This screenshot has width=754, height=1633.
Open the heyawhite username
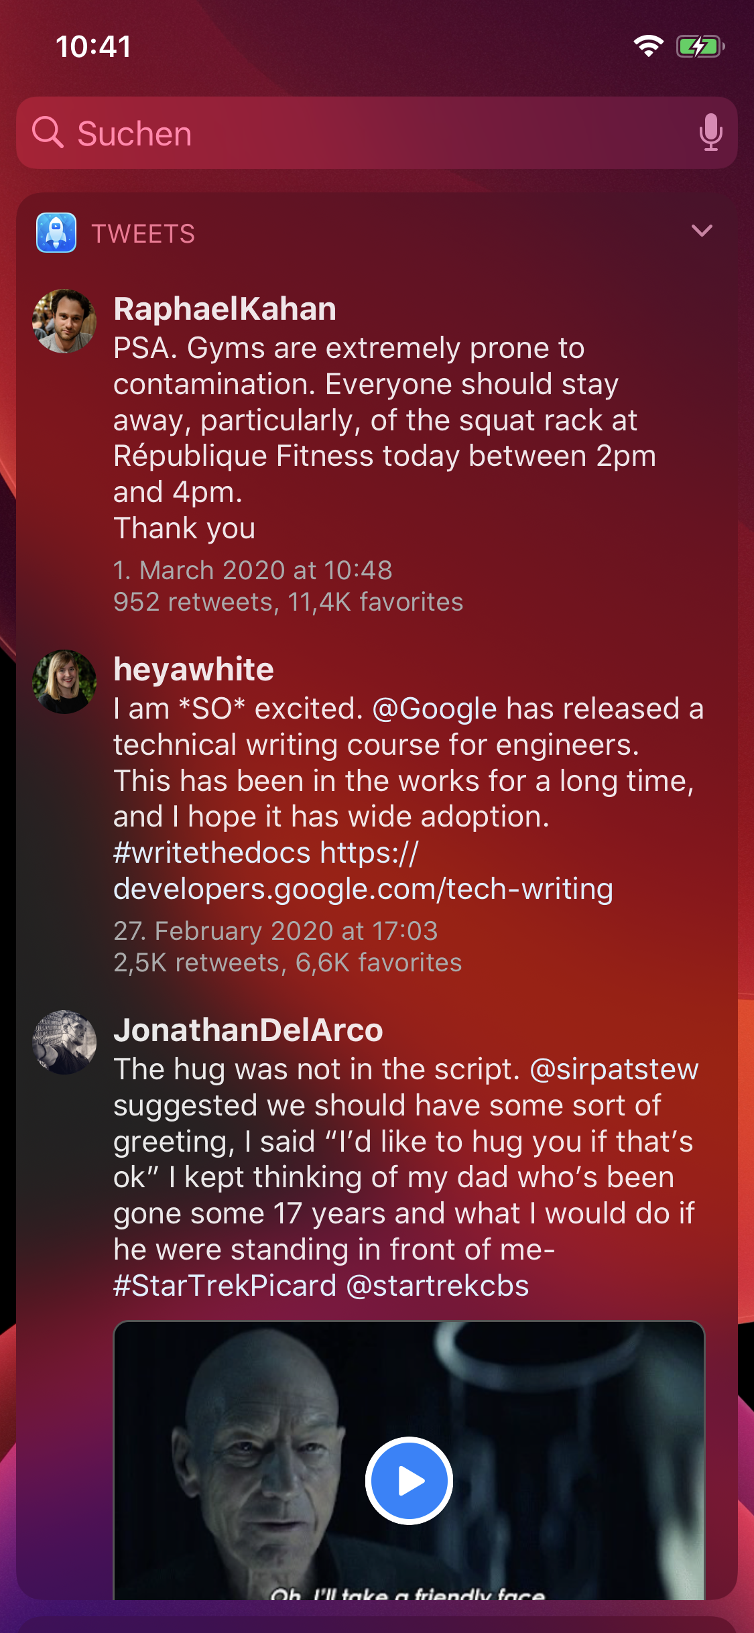(194, 670)
